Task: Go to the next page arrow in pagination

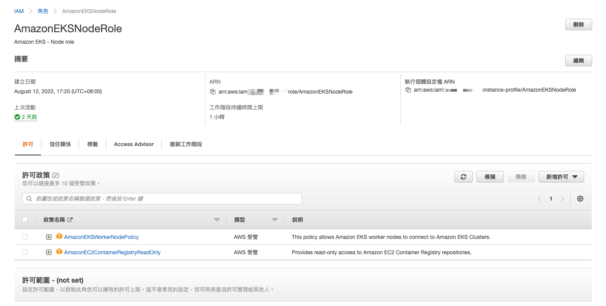Action: pyautogui.click(x=562, y=199)
